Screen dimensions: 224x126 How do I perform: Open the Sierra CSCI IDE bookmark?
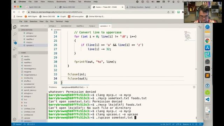click(x=47, y=16)
